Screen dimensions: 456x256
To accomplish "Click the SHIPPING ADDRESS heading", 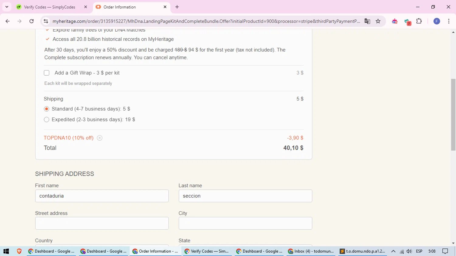I will 64,174.
